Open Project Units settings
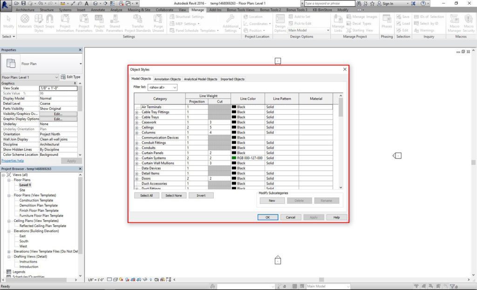The width and height of the screenshot is (477, 290). pos(99,23)
